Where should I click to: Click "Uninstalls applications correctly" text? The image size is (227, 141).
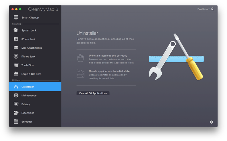click(x=108, y=55)
